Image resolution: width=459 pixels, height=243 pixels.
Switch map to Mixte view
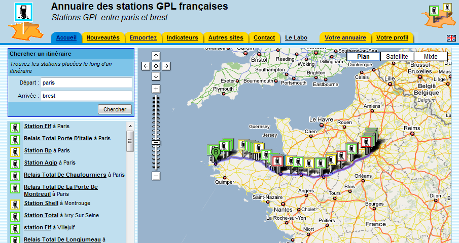click(x=431, y=57)
